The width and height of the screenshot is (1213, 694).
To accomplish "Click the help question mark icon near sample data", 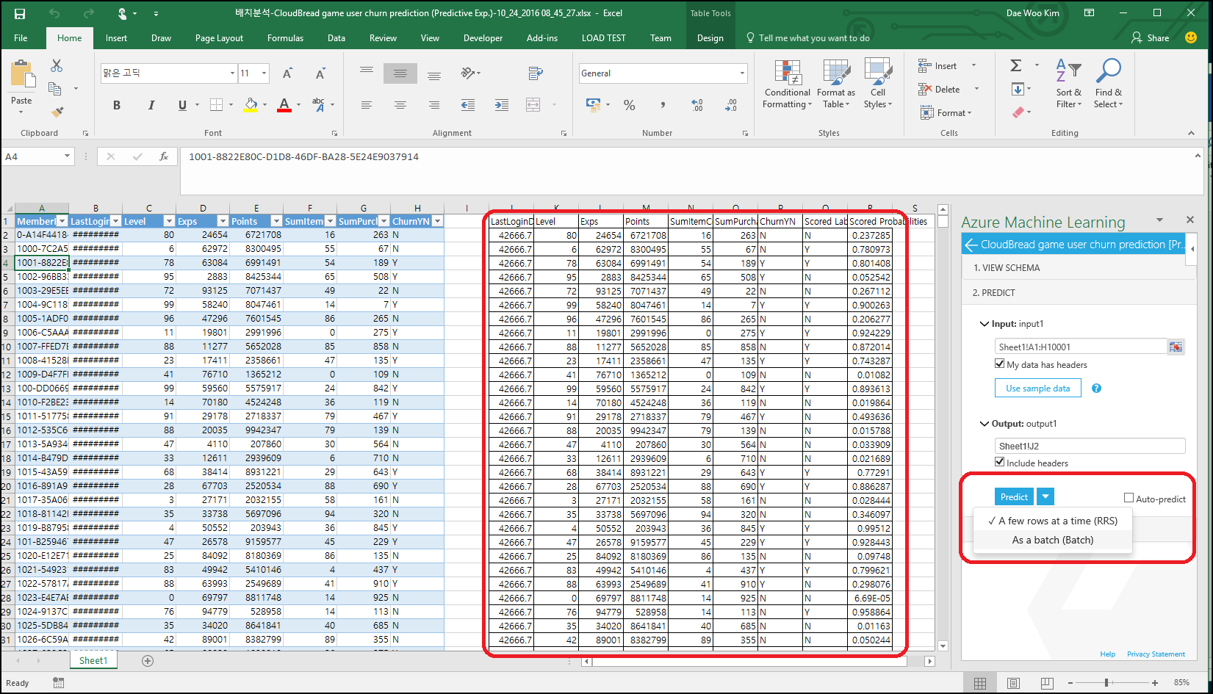I will point(1096,388).
